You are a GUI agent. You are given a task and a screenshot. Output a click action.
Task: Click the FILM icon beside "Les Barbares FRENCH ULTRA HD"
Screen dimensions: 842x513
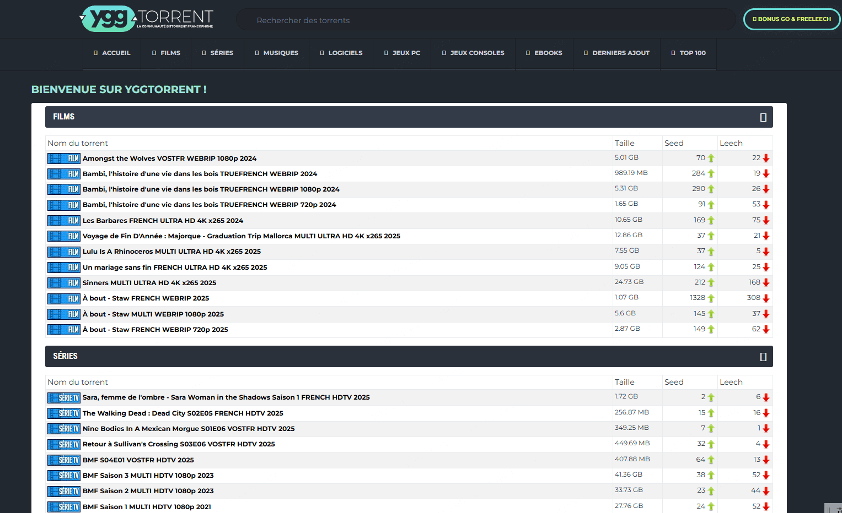coord(63,220)
